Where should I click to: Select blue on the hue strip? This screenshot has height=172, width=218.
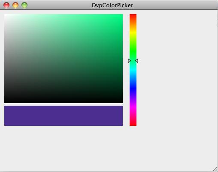133,89
